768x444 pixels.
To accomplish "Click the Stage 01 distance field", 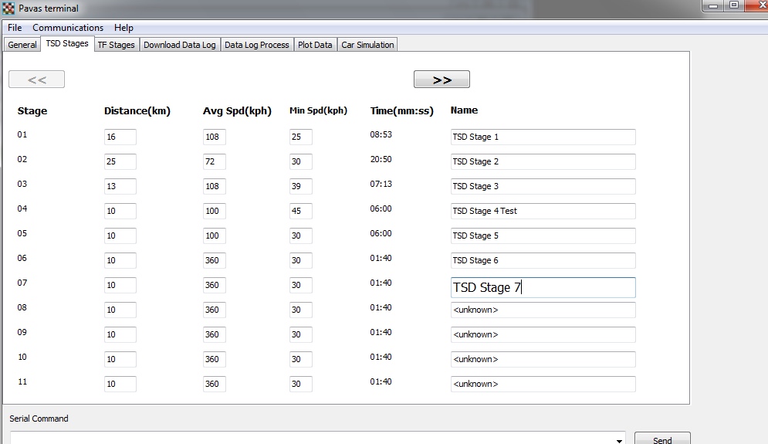I will point(120,137).
